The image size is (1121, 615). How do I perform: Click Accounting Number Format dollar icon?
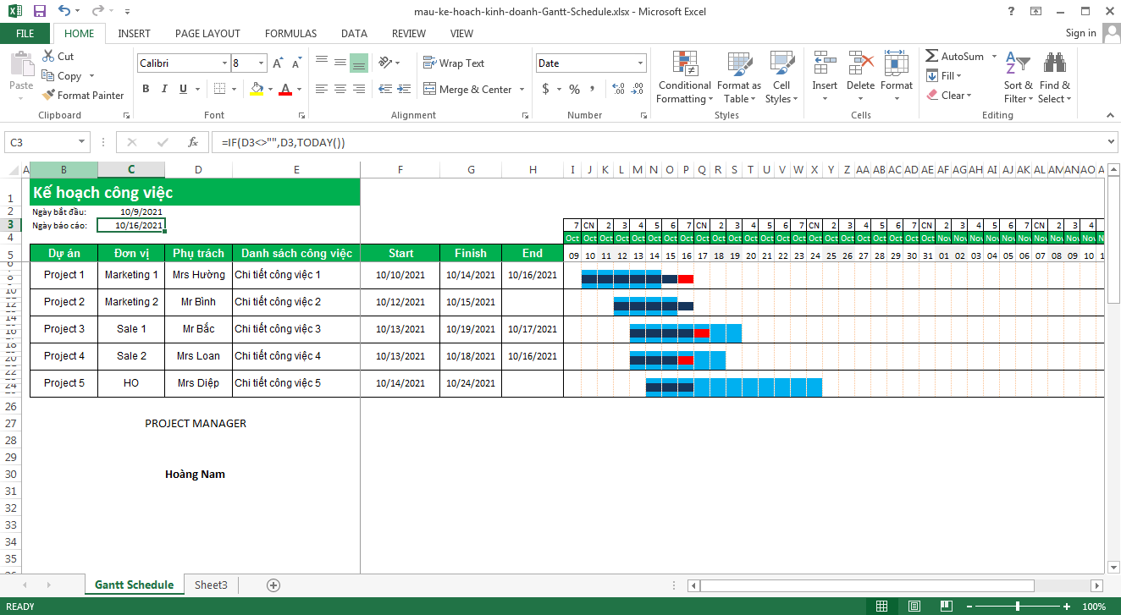(545, 89)
